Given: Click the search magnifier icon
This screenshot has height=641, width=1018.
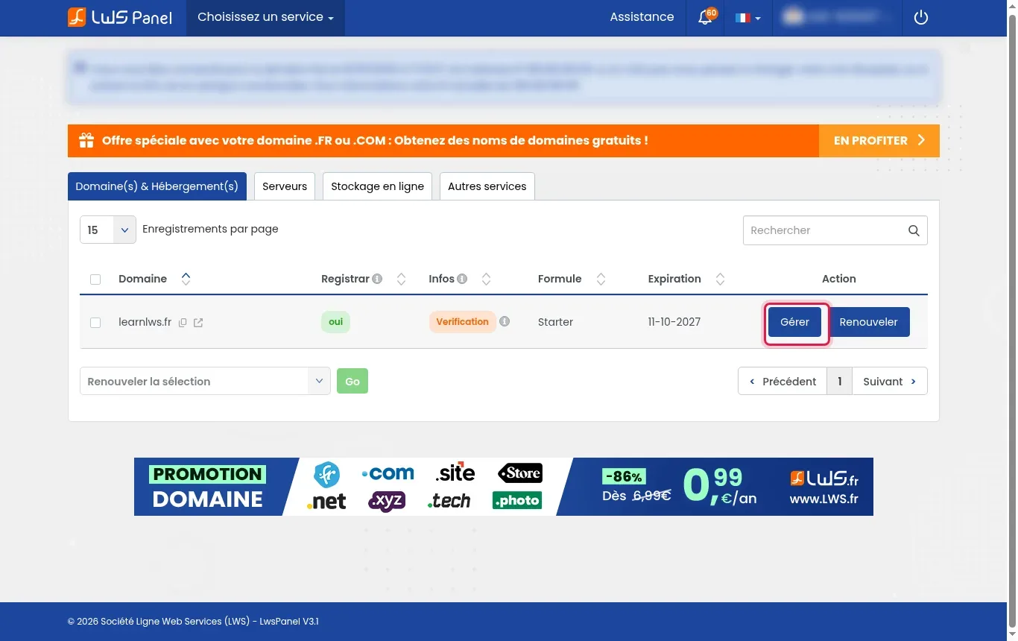Looking at the screenshot, I should pos(914,230).
